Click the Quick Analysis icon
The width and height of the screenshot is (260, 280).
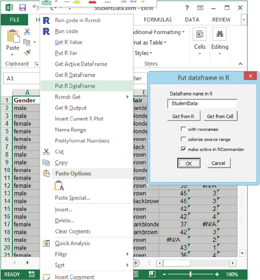[46, 243]
